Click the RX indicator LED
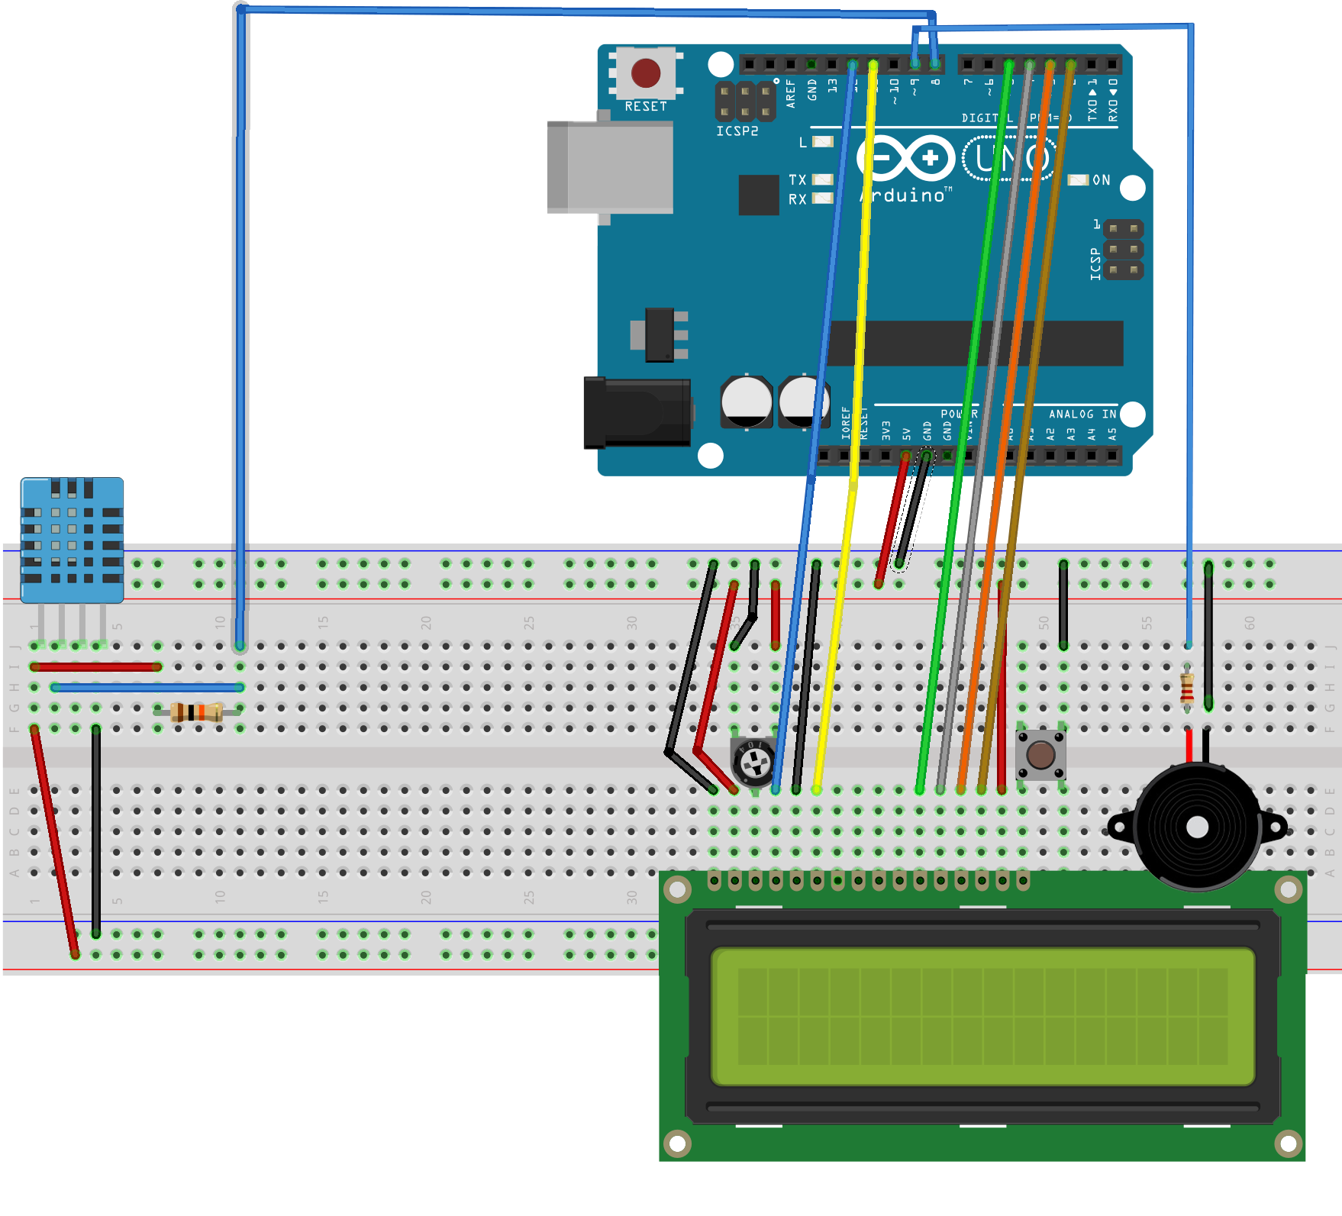 822,198
